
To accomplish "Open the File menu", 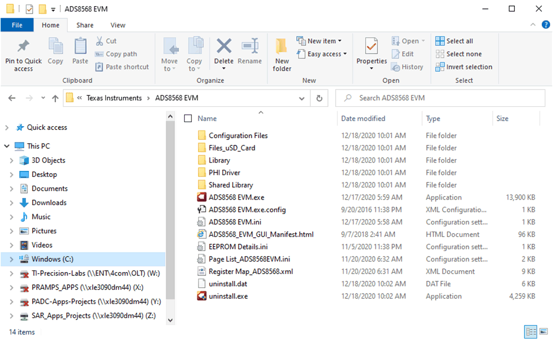I will tap(17, 25).
